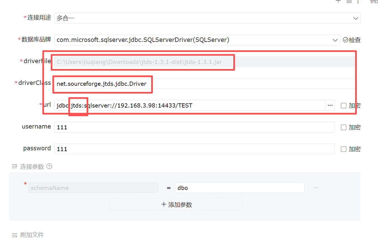Open the 连接用途 dropdown

(207, 18)
